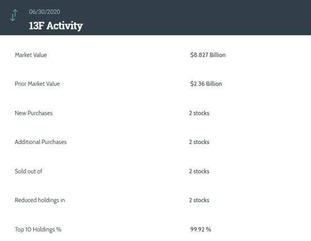This screenshot has width=311, height=241.
Task: Open Additional Purchases 2 stocks value
Action: [199, 142]
